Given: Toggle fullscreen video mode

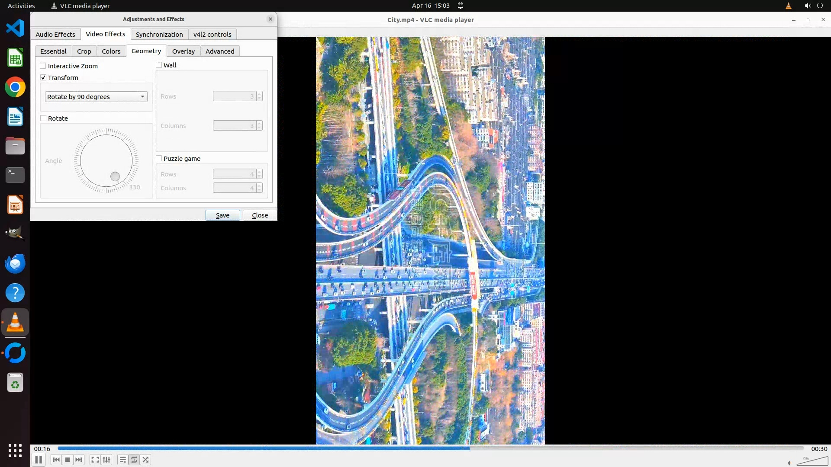Looking at the screenshot, I should pos(95,460).
